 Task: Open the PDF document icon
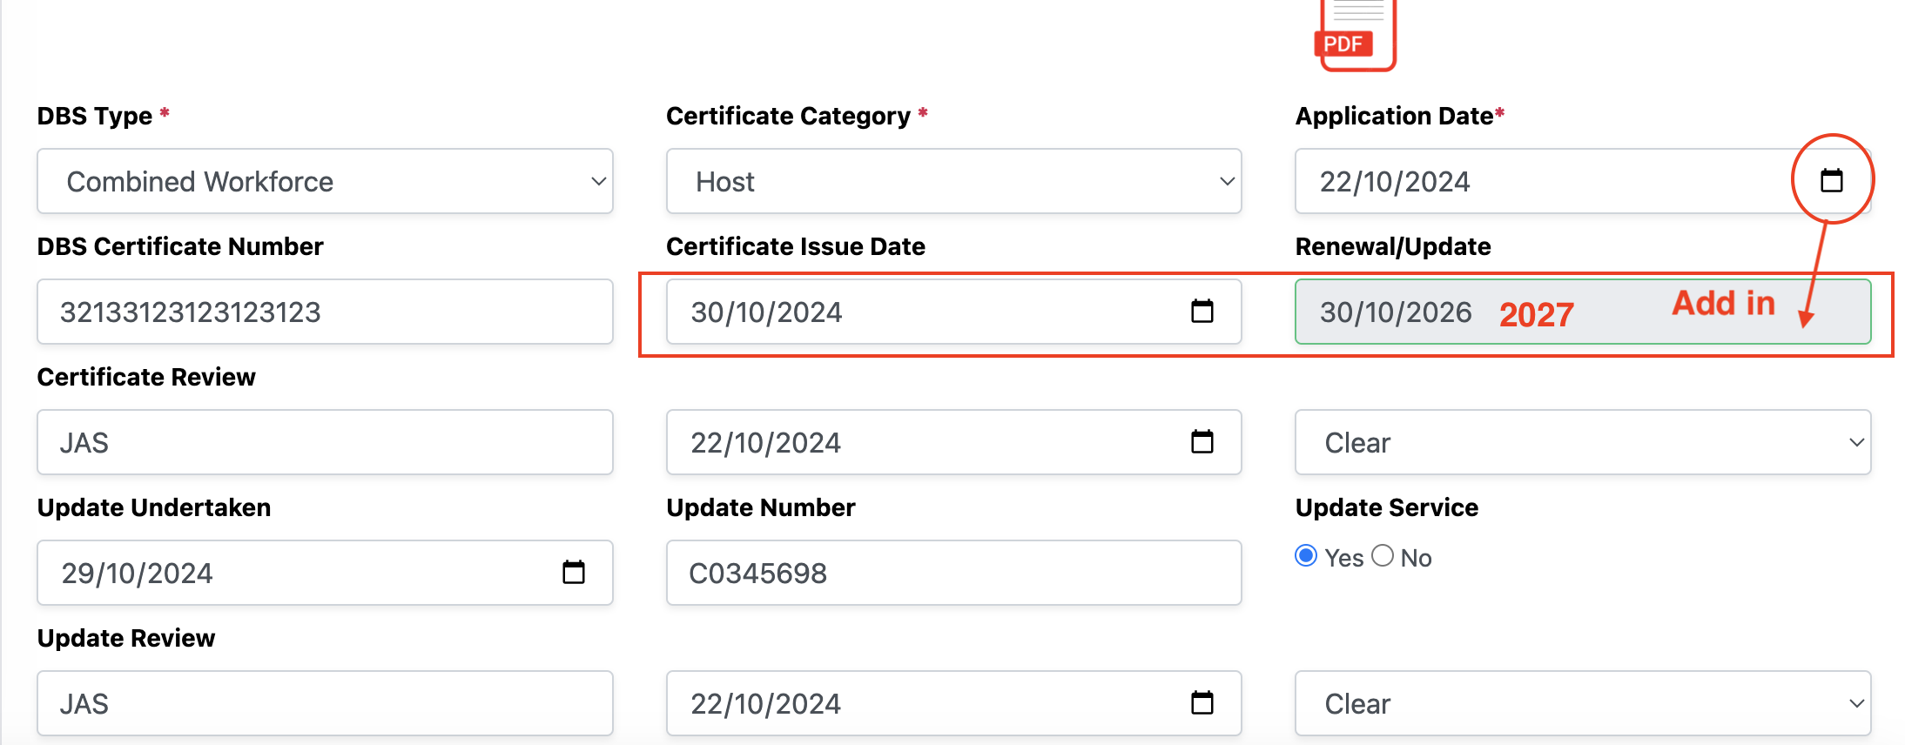[1354, 35]
